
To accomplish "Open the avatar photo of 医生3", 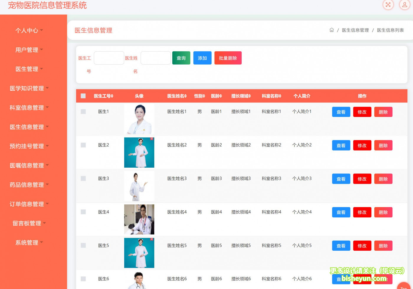I will pyautogui.click(x=139, y=186).
